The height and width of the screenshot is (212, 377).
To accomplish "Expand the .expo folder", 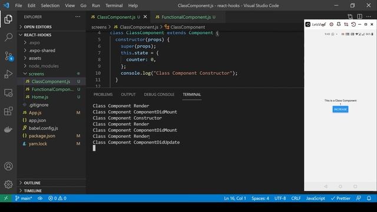I will coord(51,42).
